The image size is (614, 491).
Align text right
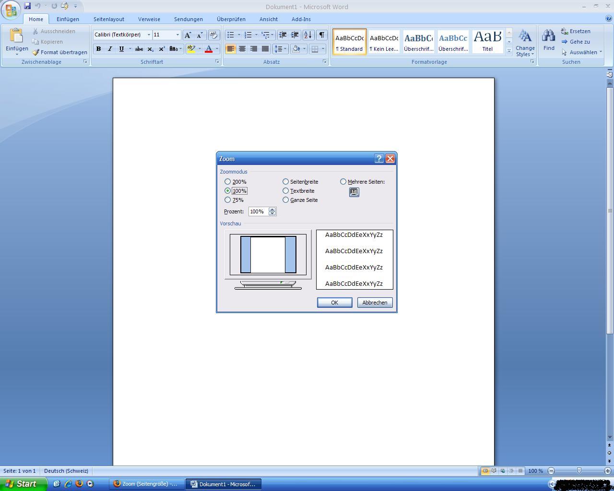[254, 49]
